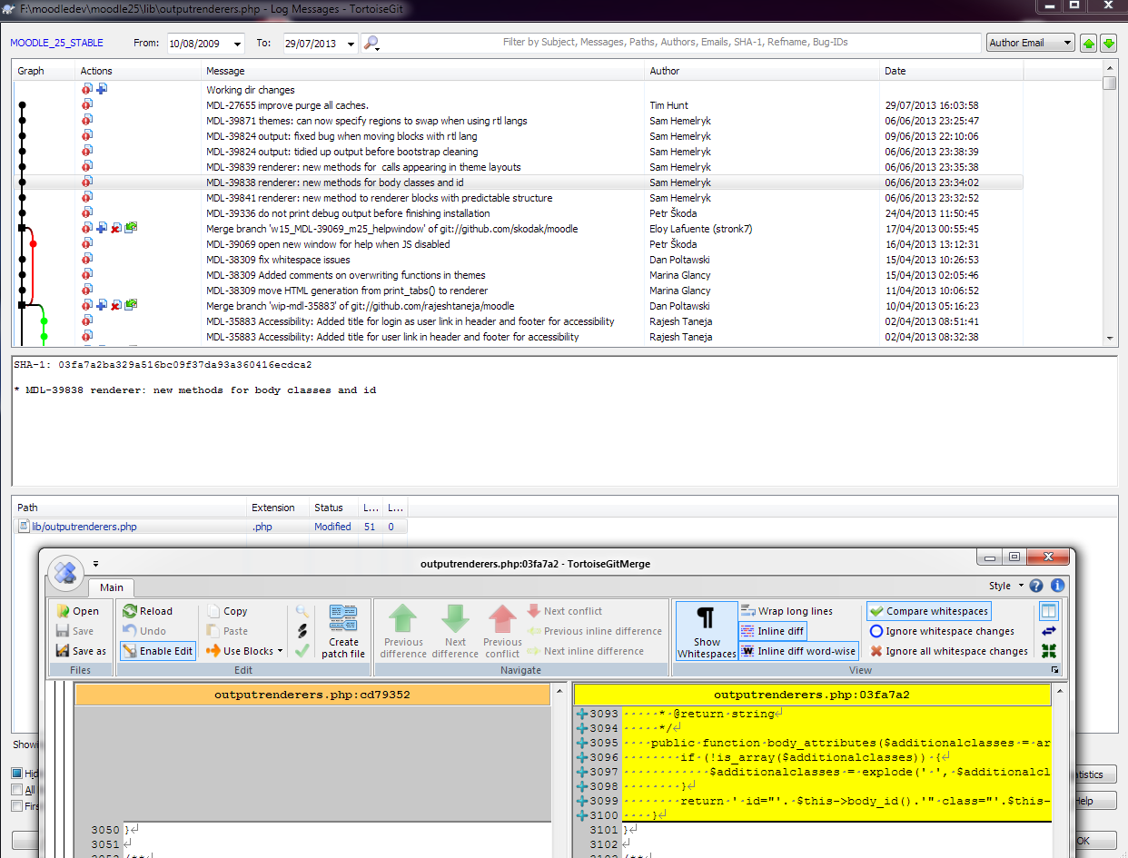Toggle Enable Edit in ribbon
Image resolution: width=1128 pixels, height=858 pixels.
point(157,651)
